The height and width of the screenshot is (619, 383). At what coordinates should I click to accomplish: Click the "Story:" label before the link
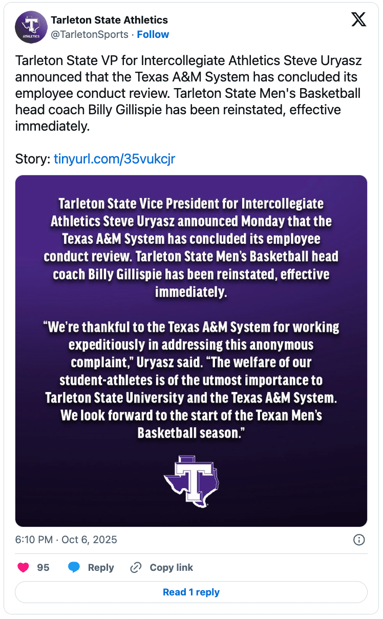click(x=33, y=159)
